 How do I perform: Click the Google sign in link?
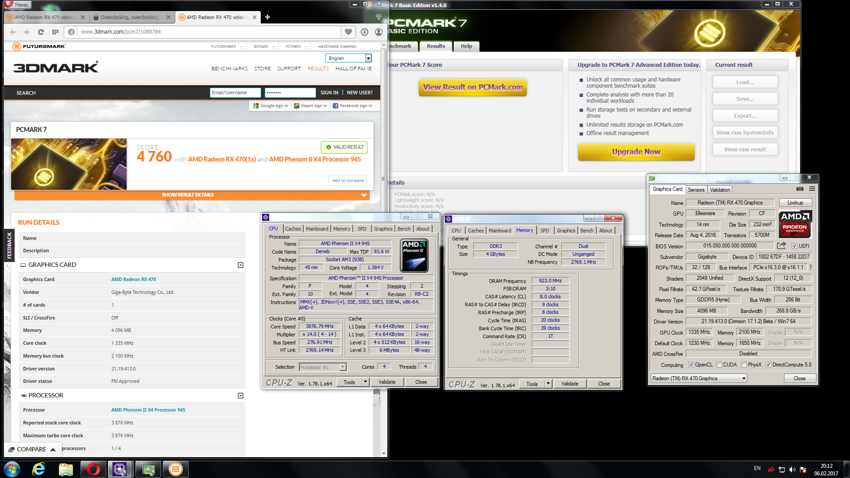click(x=270, y=106)
